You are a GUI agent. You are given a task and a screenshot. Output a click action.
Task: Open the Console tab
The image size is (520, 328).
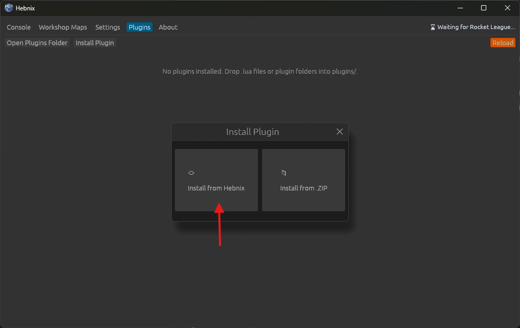[x=19, y=27]
